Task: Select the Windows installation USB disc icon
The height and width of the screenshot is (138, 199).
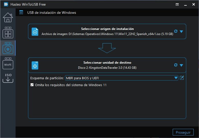Action: click(x=8, y=48)
